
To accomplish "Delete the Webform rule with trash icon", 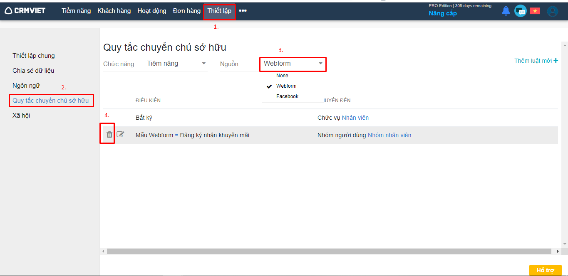I will click(109, 135).
